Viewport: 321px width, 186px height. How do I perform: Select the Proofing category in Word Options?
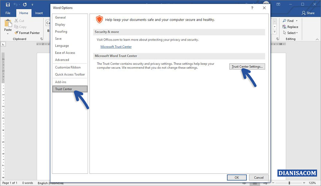point(61,31)
